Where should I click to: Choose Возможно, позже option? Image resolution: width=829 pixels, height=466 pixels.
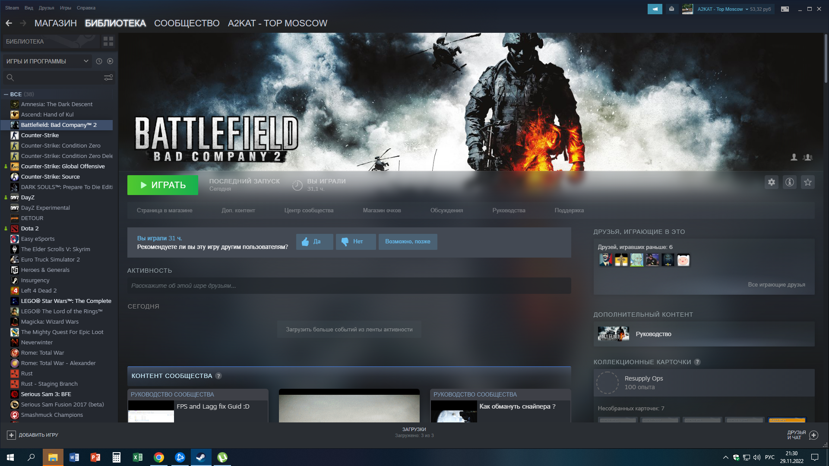(408, 242)
